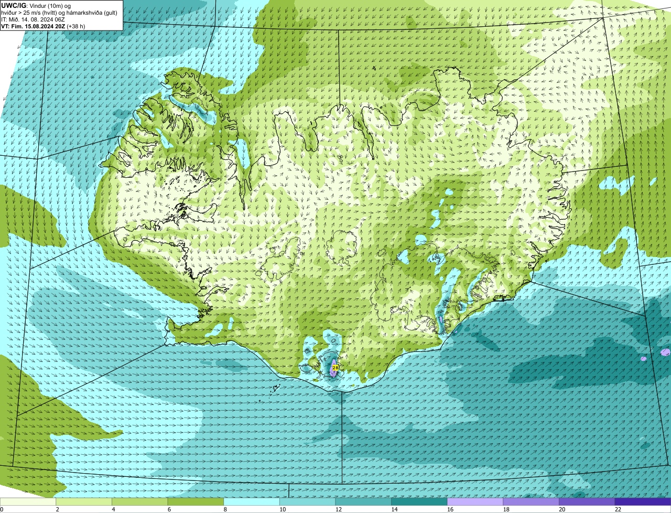This screenshot has height=513, width=671.
Task: Click the legend label "10"
Action: 283,509
